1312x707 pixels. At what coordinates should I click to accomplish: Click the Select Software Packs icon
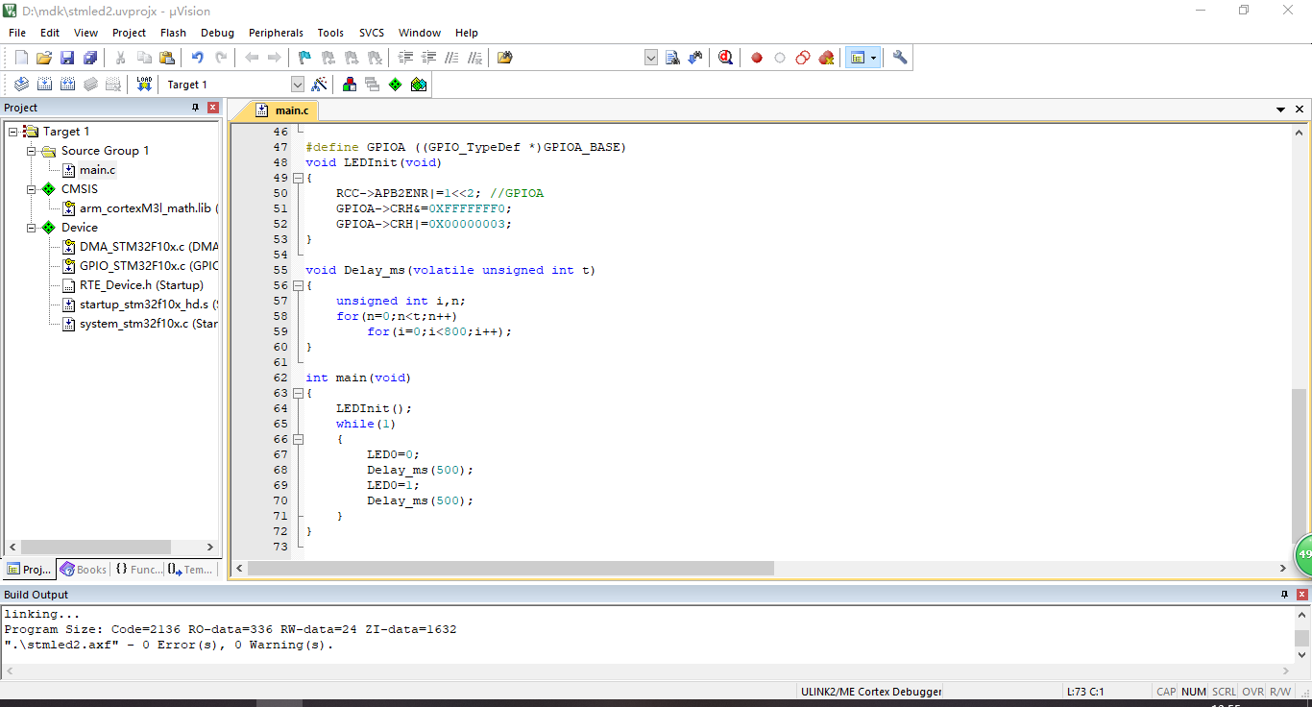(418, 85)
